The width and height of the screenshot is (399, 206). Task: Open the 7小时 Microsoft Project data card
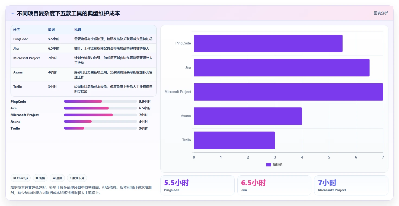(351, 185)
